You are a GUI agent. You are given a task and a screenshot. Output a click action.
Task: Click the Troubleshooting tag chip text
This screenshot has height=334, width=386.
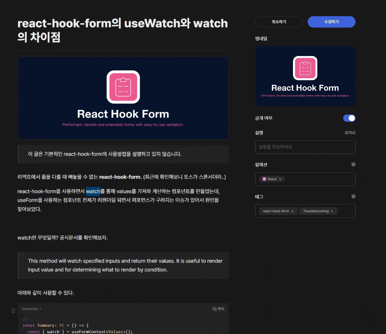(316, 211)
